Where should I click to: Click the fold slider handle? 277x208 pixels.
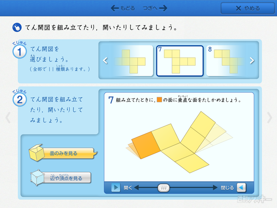click(163, 188)
